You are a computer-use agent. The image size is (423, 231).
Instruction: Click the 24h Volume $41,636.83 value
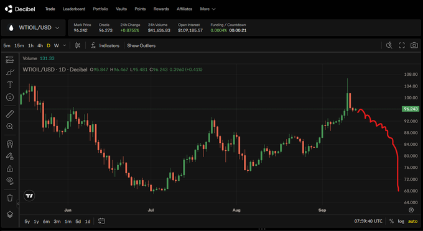(159, 30)
